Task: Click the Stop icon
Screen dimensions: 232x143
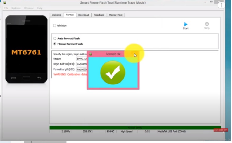Action: coord(207,24)
